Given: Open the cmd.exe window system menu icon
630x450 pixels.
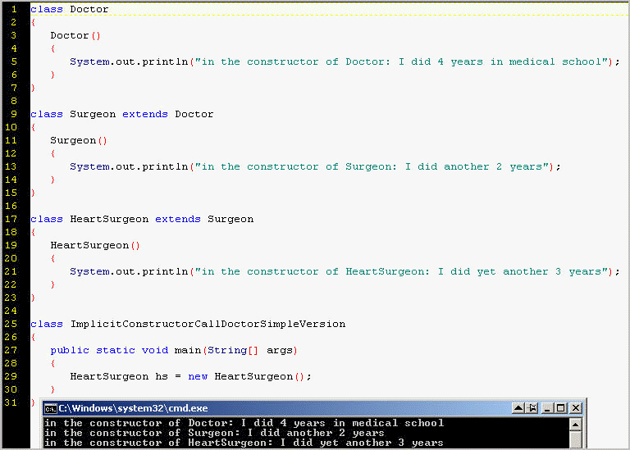Looking at the screenshot, I should coord(51,409).
